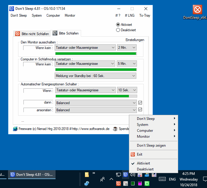
Task: Open the event dropdown under Computer in Schlafmodus versetzen
Action: pos(85,64)
